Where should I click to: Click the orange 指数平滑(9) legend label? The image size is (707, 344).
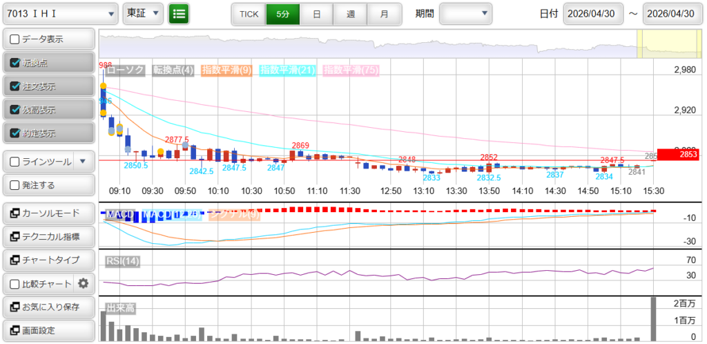coord(226,70)
